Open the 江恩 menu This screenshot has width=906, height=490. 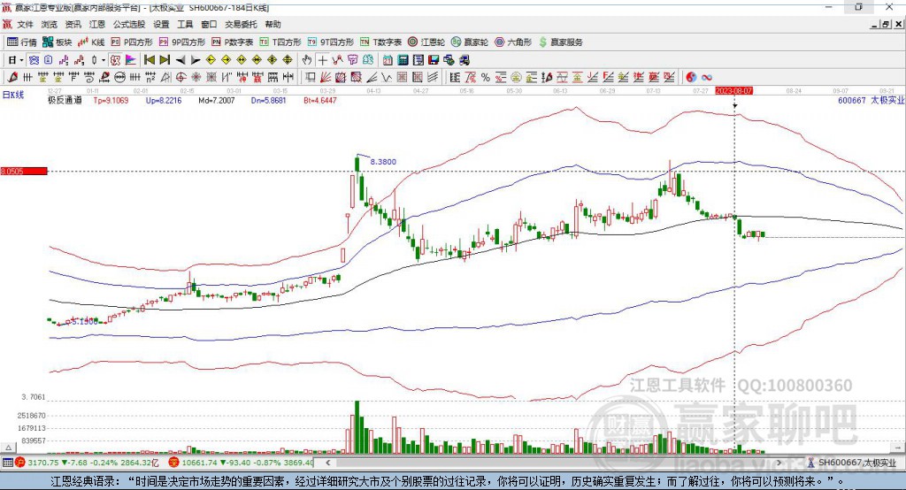click(x=97, y=24)
